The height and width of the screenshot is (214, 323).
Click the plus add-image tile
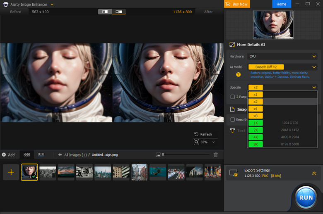point(11,172)
